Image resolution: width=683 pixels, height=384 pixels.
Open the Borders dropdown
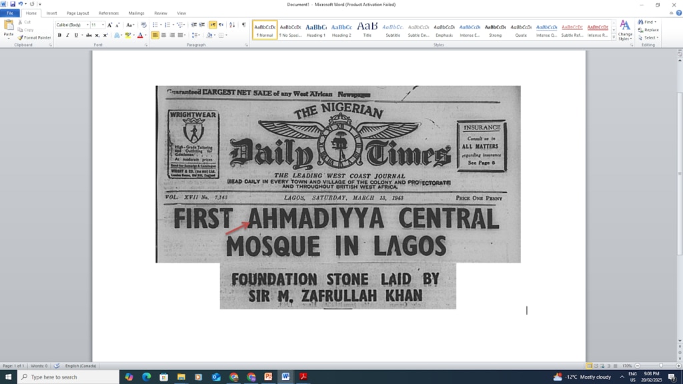click(x=227, y=35)
